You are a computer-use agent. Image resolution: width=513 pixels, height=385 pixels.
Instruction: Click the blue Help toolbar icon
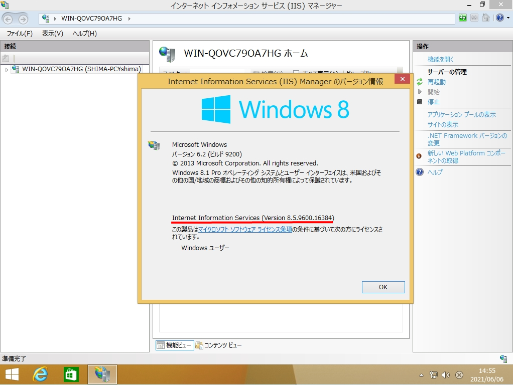pos(500,18)
